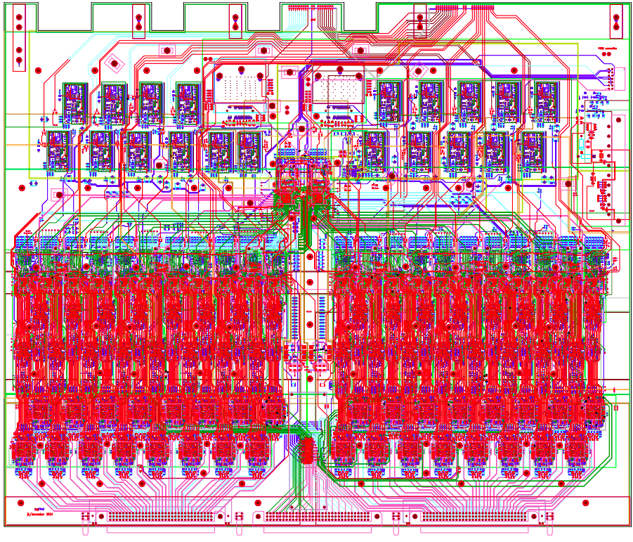The image size is (633, 542).
Task: Select the power circuit block at right edge
Action: (x=601, y=169)
